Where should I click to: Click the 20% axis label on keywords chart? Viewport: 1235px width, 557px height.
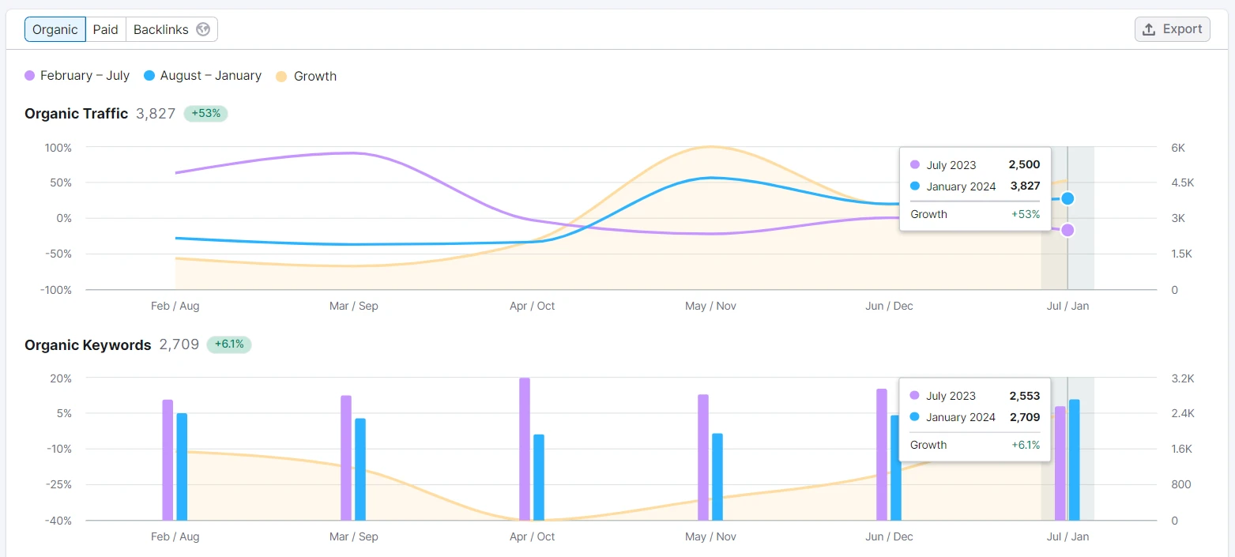(x=61, y=378)
